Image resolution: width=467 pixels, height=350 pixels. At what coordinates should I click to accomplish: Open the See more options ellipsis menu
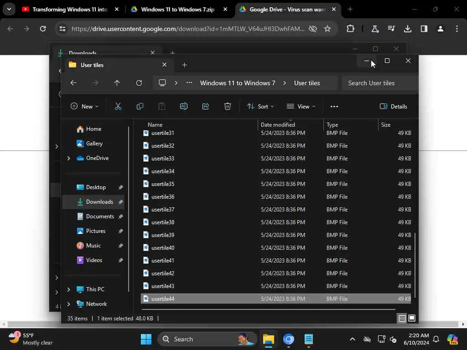tap(334, 106)
